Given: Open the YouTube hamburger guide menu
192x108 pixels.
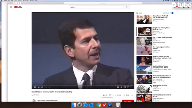Looking at the screenshot, I should coord(11,7).
